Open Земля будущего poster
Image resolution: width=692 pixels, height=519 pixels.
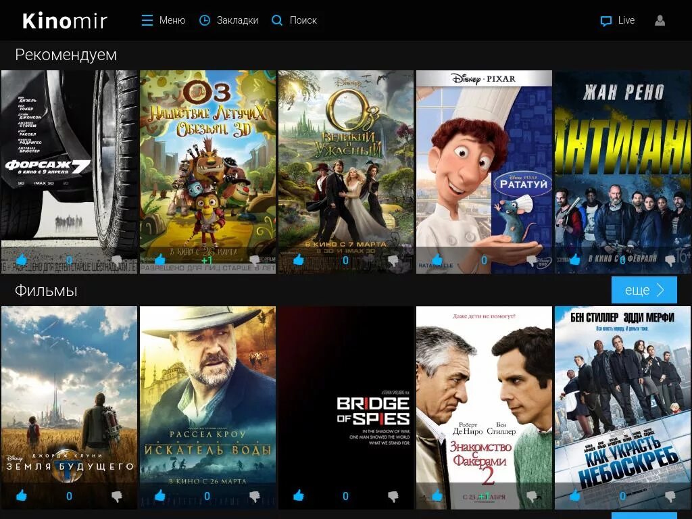pos(70,407)
